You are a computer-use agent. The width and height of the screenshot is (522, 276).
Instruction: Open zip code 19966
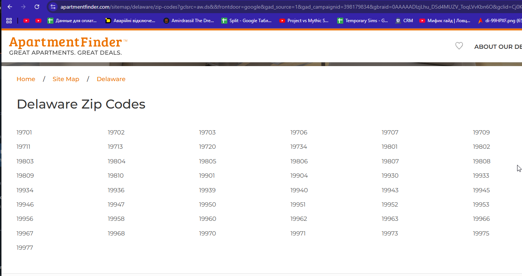[x=481, y=219]
